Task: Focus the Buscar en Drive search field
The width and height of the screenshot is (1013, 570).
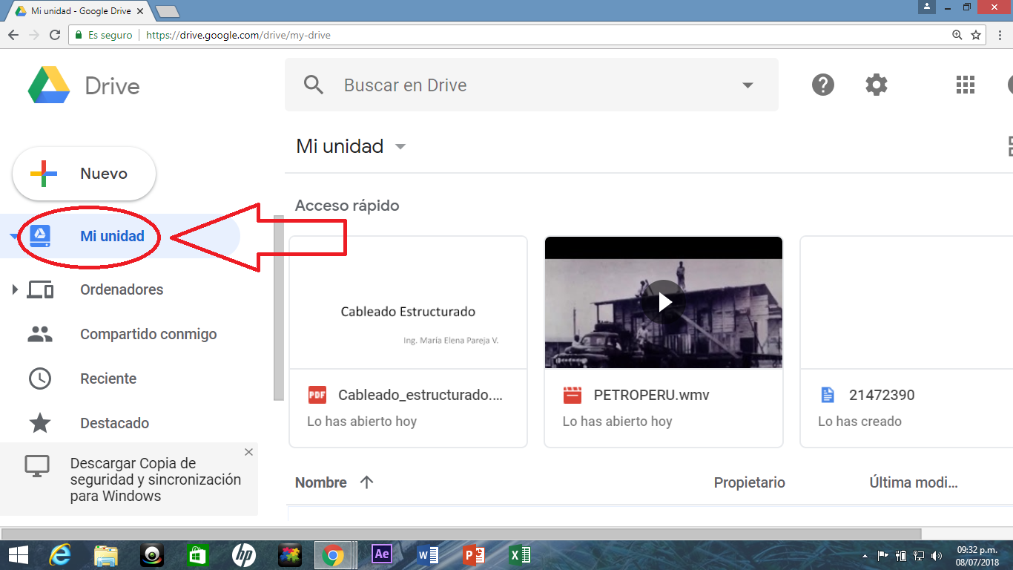Action: click(532, 85)
